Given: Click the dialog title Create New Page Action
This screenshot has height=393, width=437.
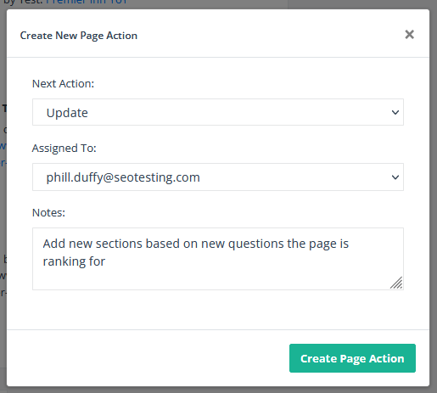Looking at the screenshot, I should click(79, 36).
